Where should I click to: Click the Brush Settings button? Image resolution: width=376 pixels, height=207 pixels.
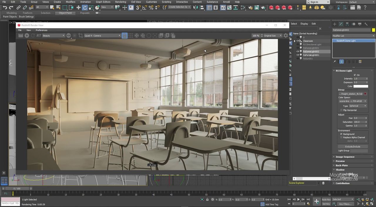pos(26,17)
